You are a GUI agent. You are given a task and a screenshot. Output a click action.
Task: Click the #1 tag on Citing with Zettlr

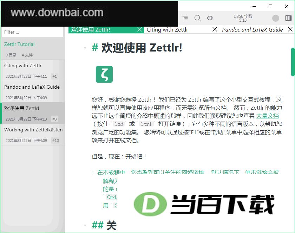click(x=54, y=76)
